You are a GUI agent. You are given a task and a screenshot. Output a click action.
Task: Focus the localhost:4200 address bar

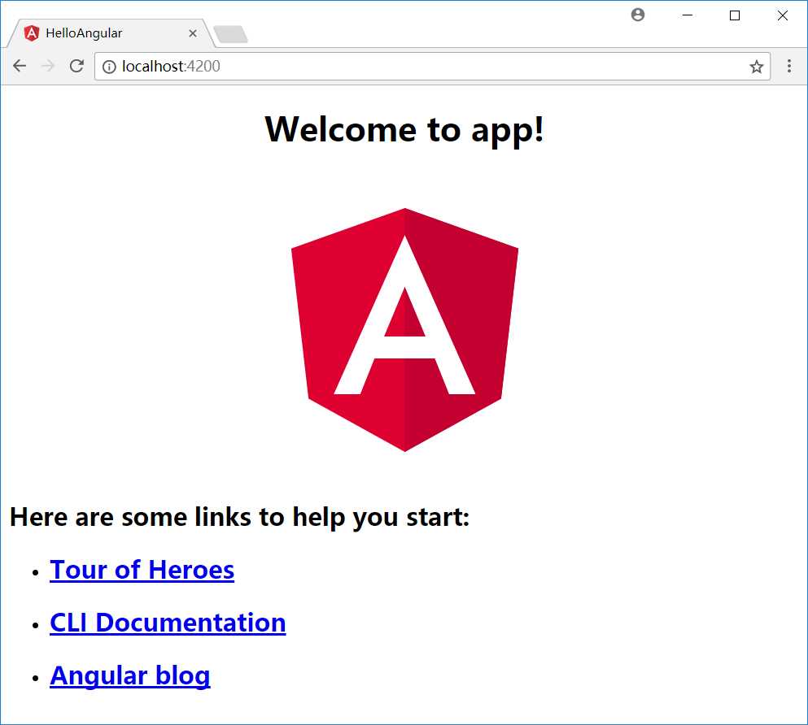(x=432, y=67)
